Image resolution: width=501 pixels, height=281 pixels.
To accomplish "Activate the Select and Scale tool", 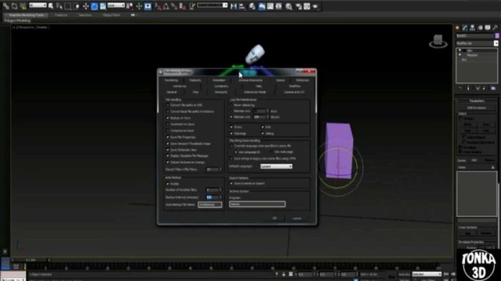I will pyautogui.click(x=103, y=6).
